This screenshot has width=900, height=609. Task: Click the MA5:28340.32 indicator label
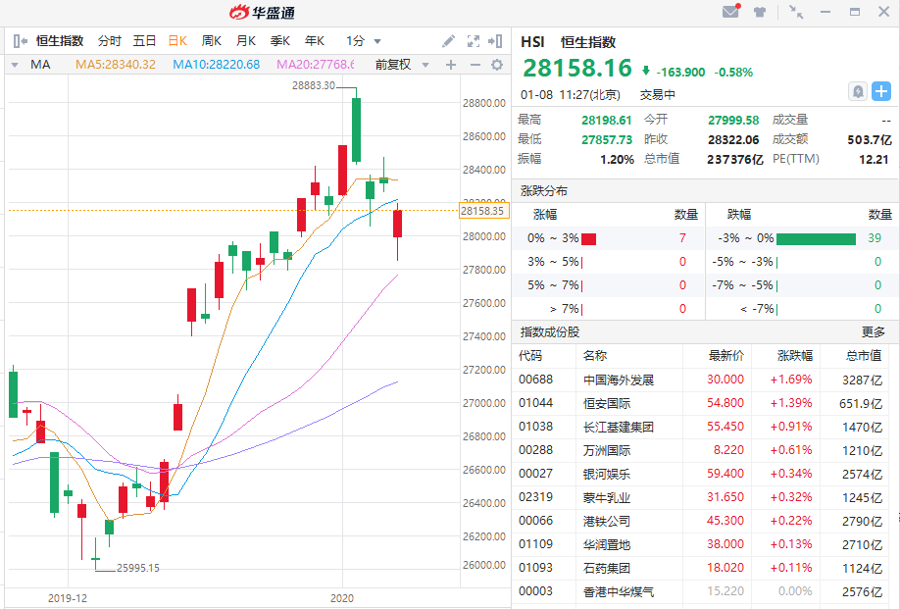(116, 65)
